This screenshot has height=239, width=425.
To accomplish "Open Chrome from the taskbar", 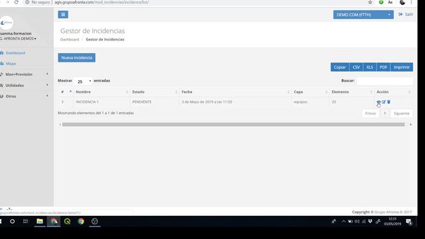I will (x=81, y=221).
